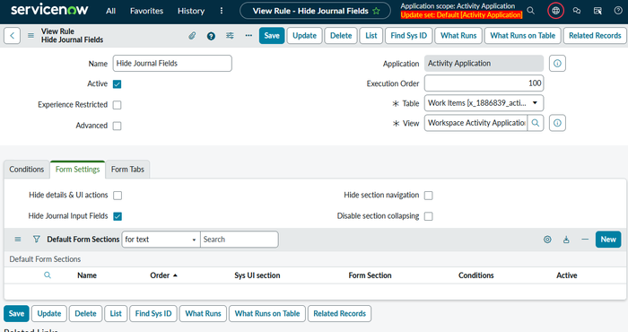Click the bottom Save button

coord(16,313)
